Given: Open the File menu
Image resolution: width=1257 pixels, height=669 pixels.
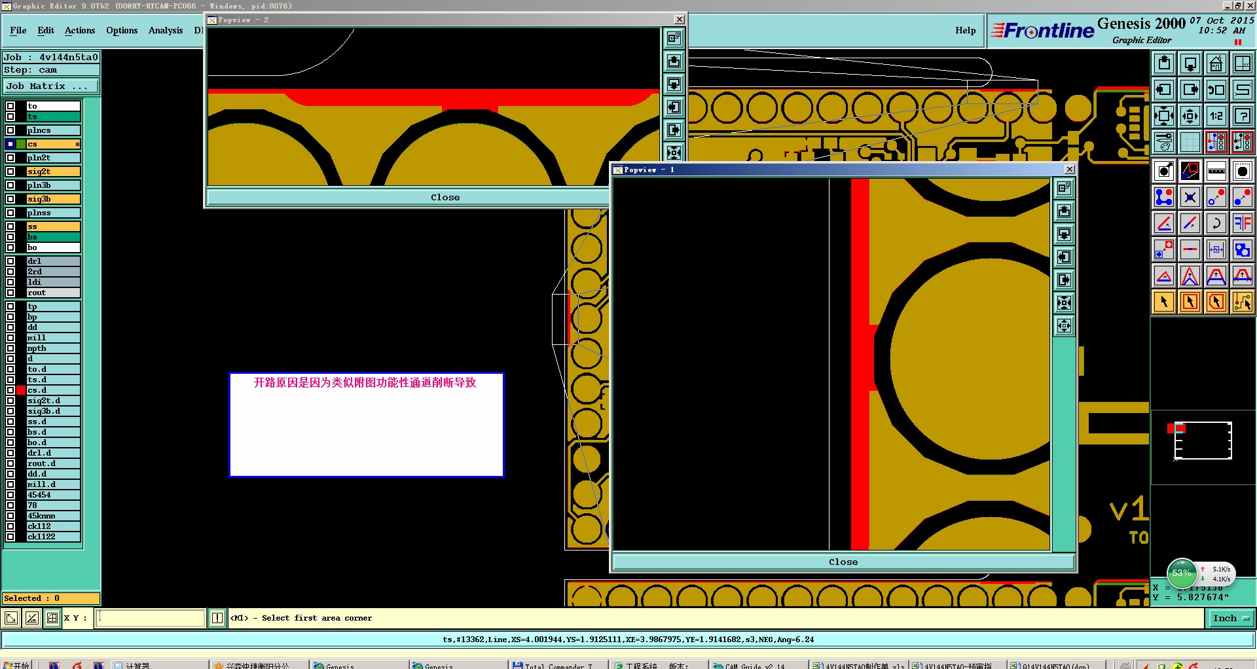Looking at the screenshot, I should pyautogui.click(x=18, y=30).
